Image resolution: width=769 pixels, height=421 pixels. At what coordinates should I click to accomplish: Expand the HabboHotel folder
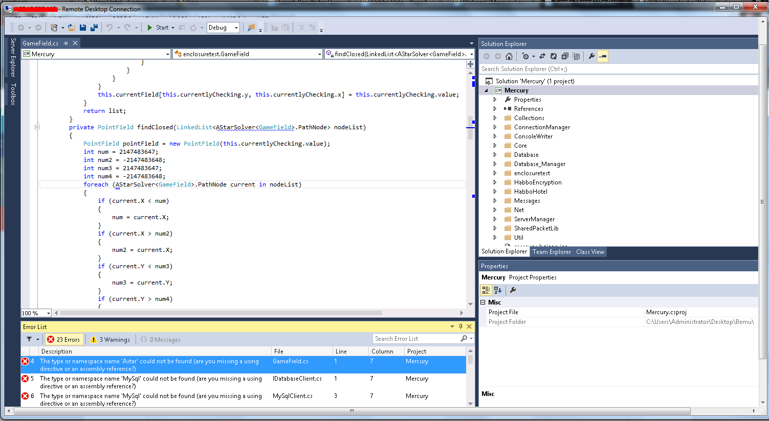coord(495,192)
